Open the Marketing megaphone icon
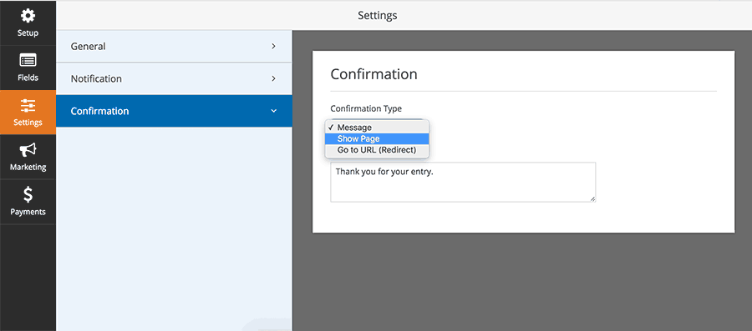 [28, 150]
